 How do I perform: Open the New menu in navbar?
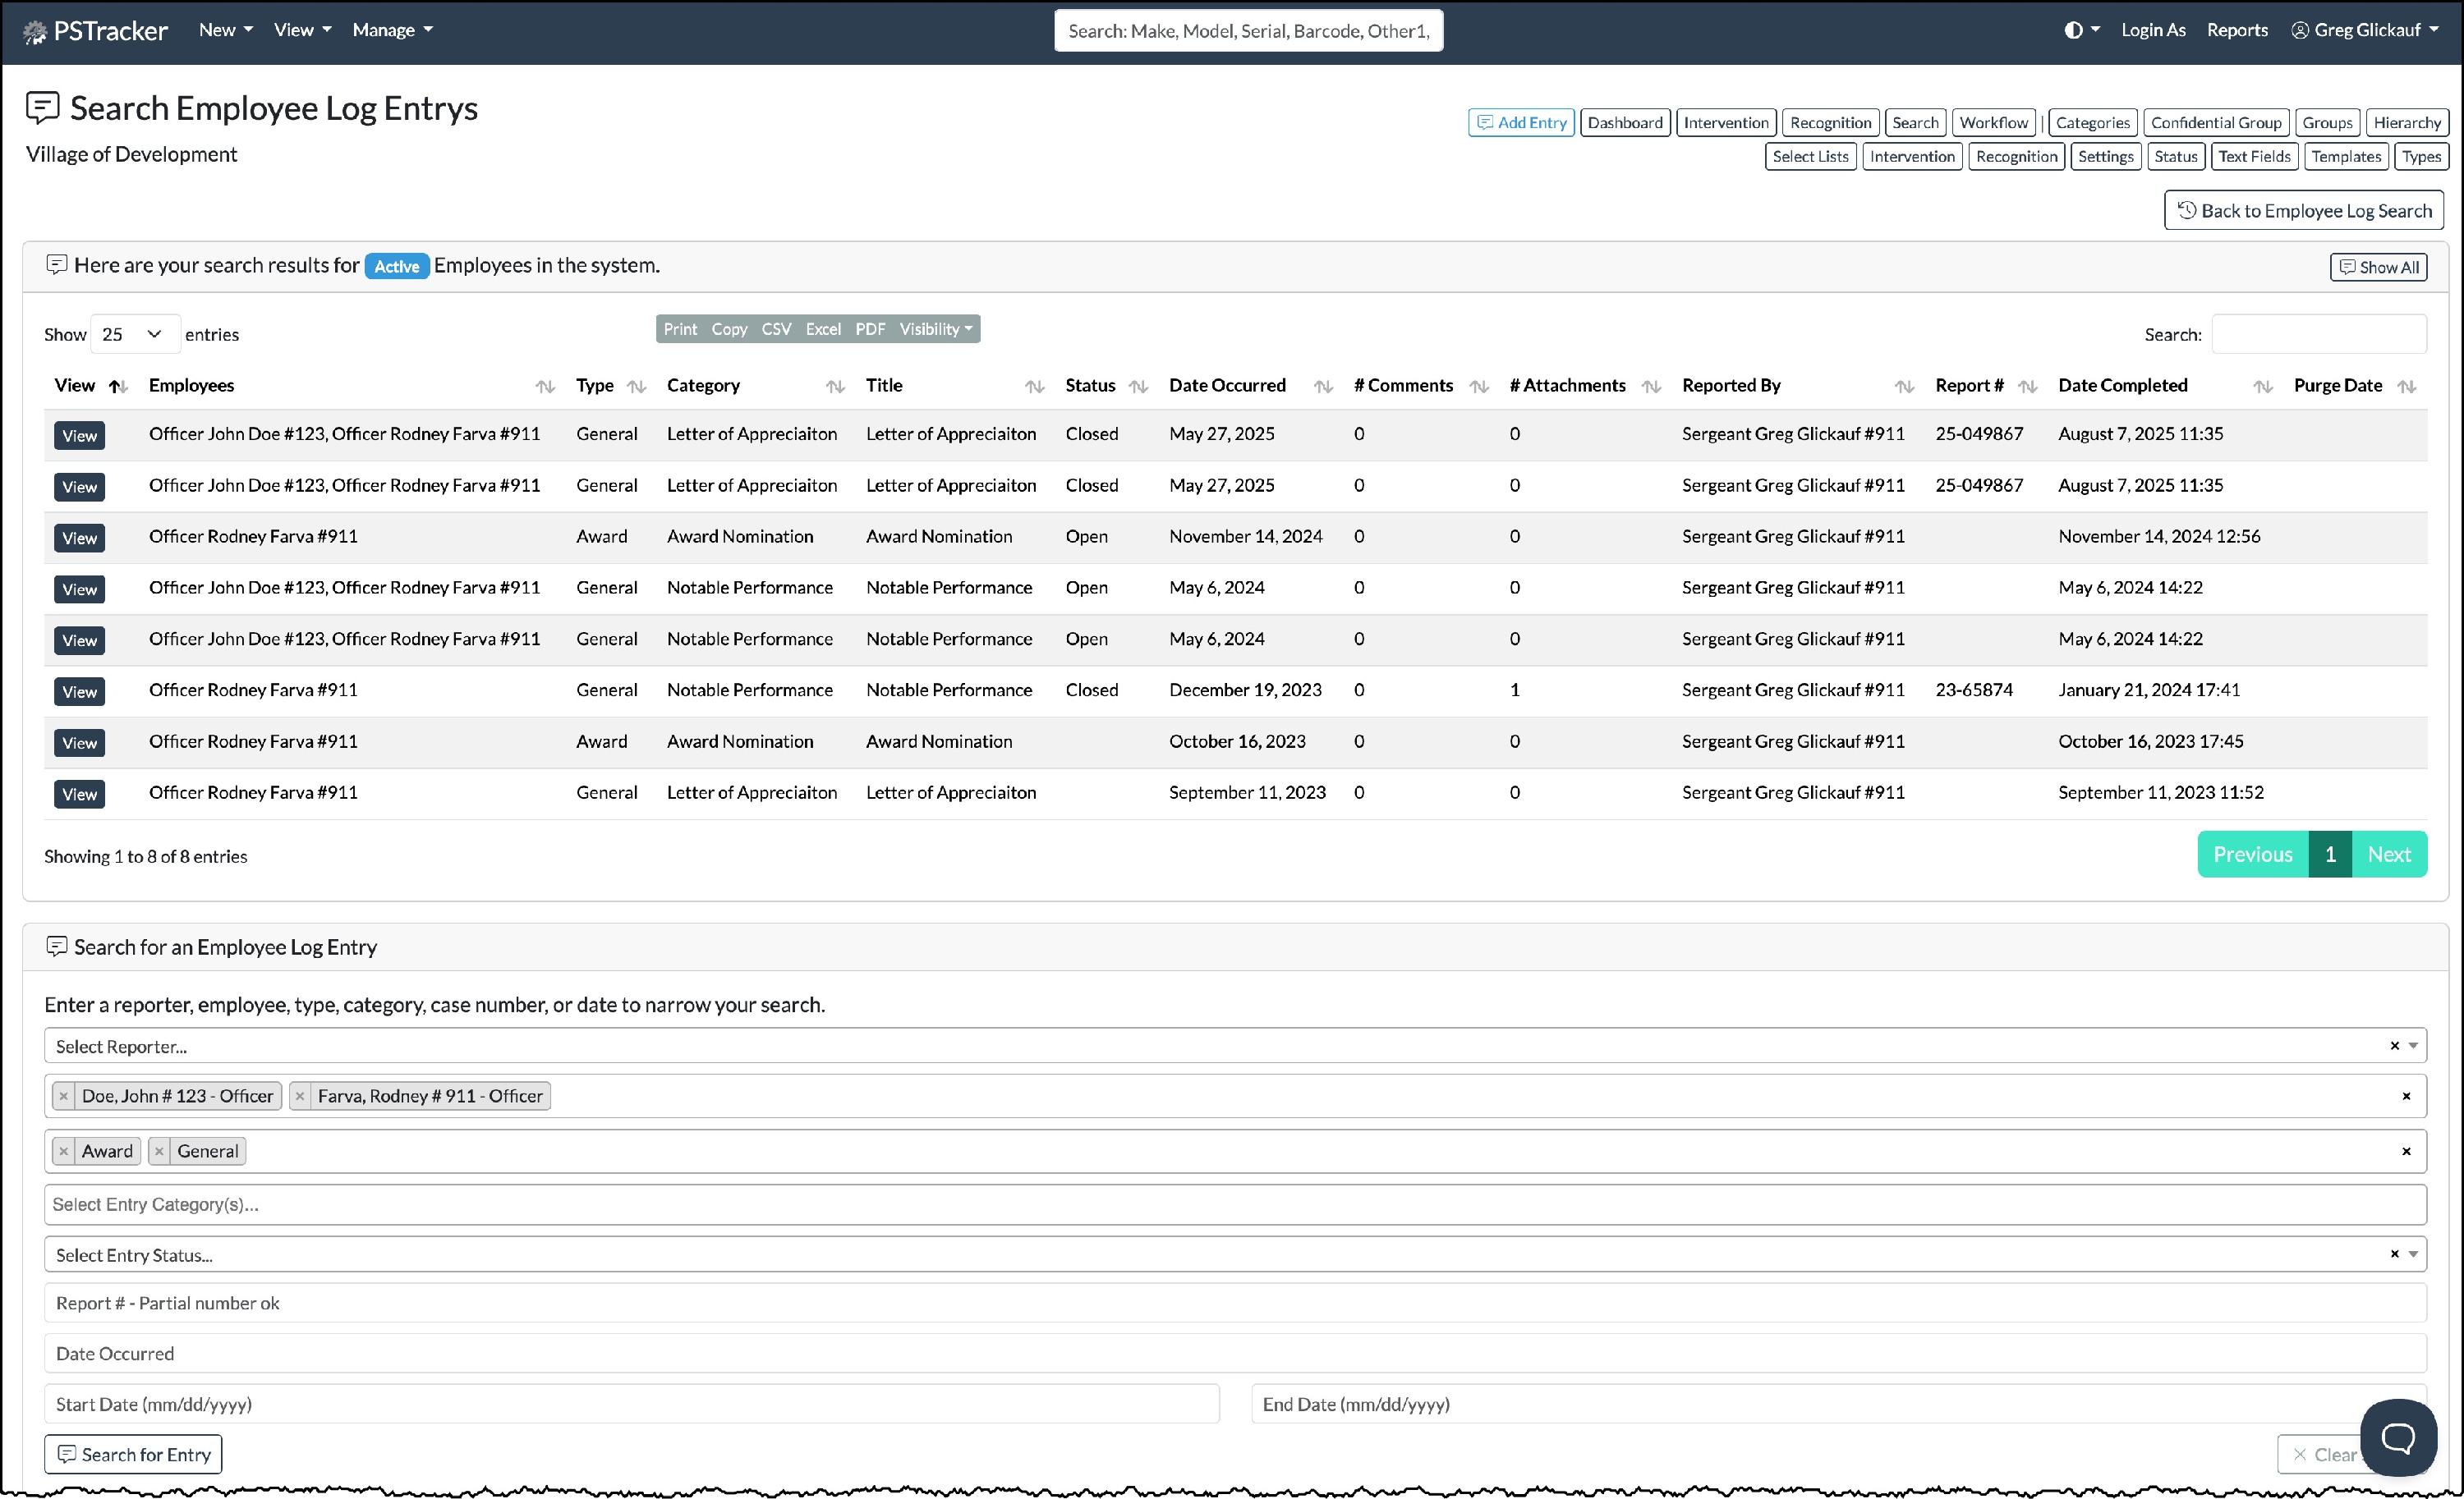[x=225, y=30]
